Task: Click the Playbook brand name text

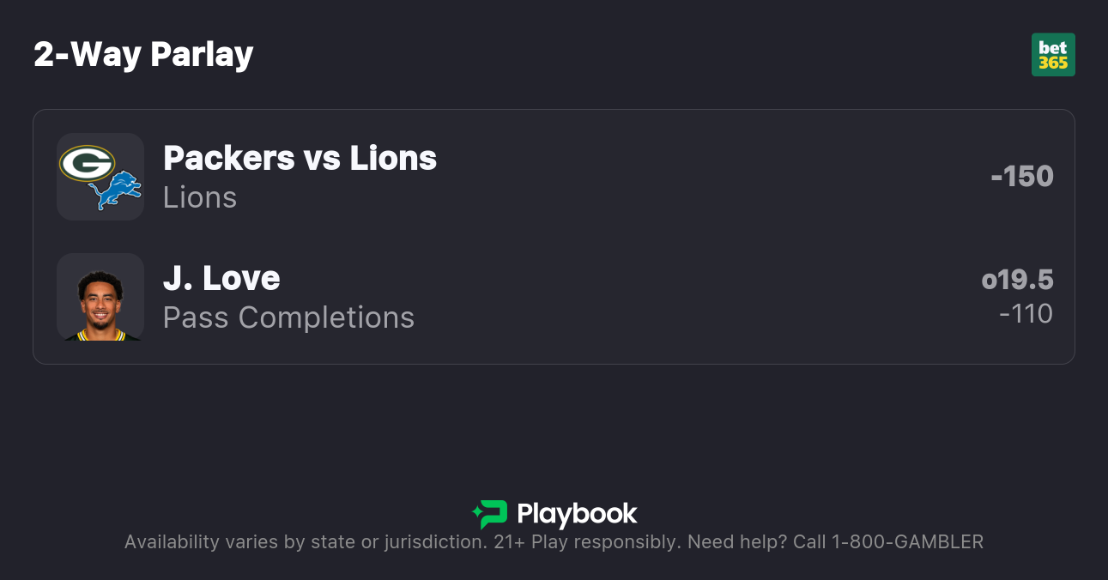Action: 577,514
